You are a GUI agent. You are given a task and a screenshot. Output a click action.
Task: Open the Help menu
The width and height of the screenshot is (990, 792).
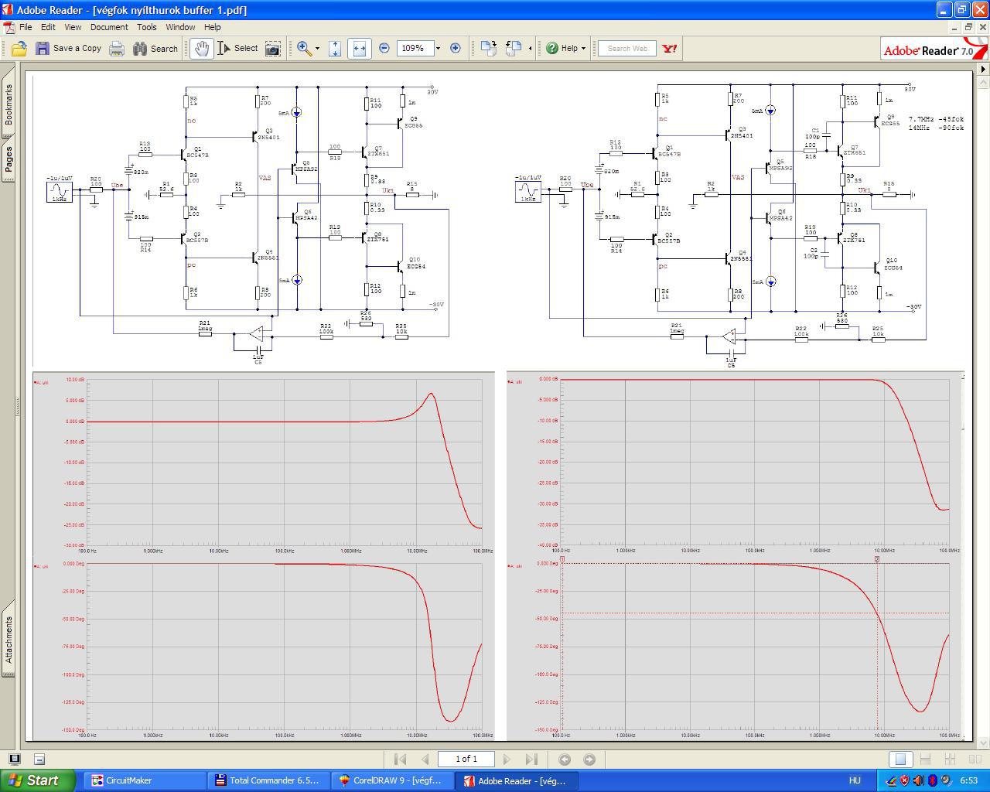[212, 27]
